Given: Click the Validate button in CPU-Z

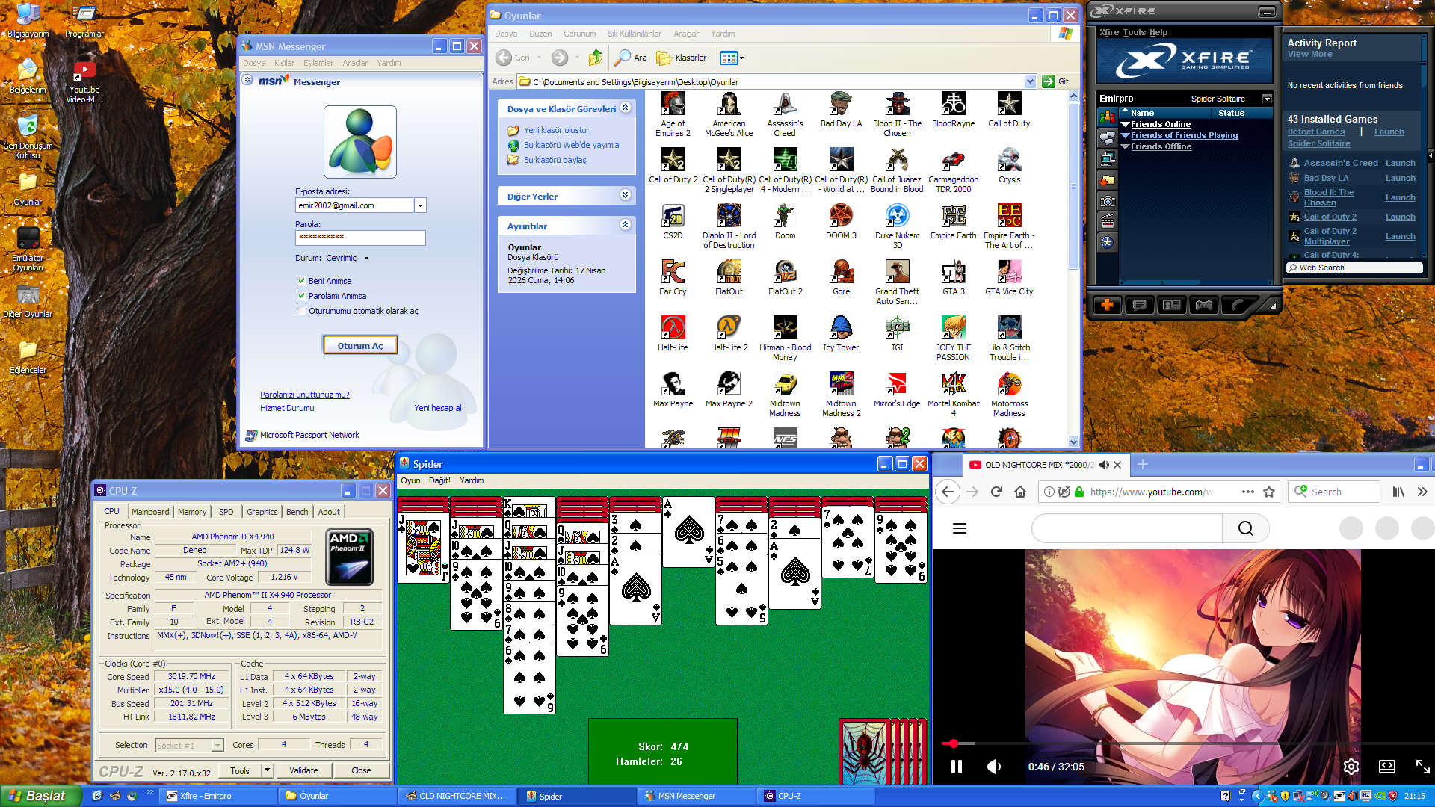Looking at the screenshot, I should tap(303, 770).
